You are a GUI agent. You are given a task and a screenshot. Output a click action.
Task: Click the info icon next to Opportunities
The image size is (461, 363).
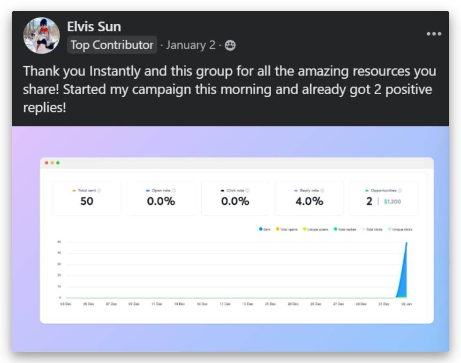point(400,191)
